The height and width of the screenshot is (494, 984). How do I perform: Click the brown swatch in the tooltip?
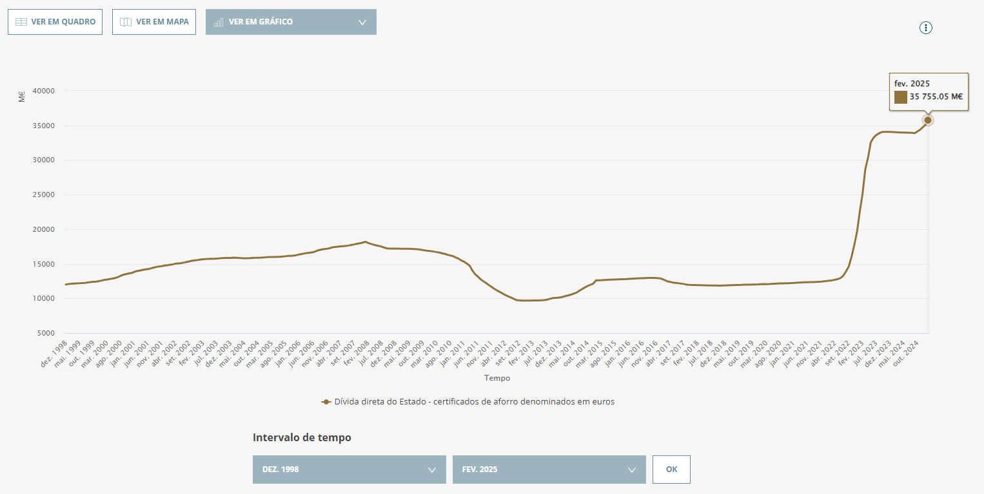(900, 97)
